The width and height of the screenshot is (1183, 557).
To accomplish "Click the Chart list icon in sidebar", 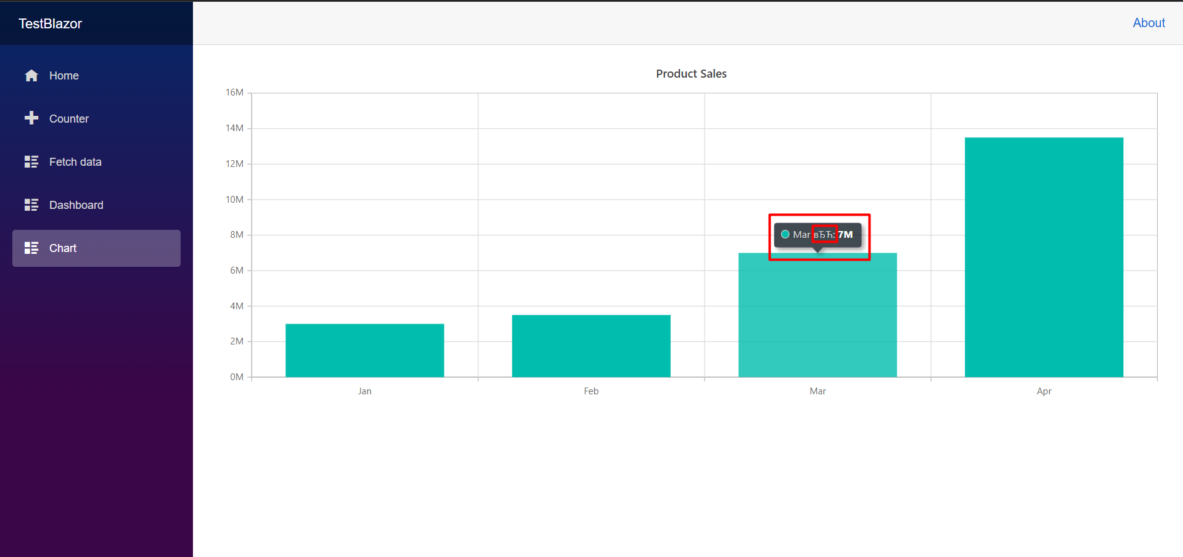I will [31, 248].
